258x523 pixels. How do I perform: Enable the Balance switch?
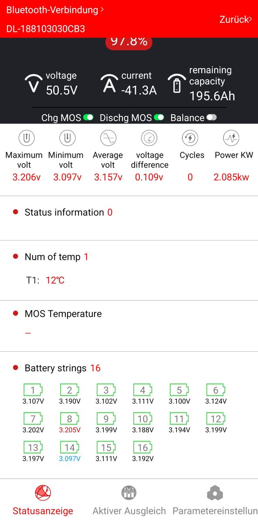(x=211, y=118)
